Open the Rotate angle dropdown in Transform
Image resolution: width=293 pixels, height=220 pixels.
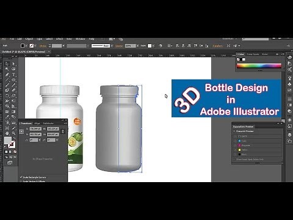pos(40,140)
